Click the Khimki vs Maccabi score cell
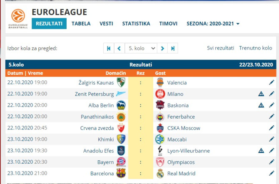279x184 pixels. point(141,139)
